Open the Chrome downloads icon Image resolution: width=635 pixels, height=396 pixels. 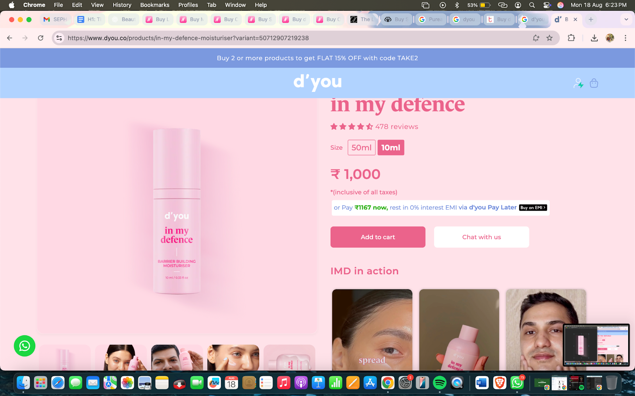[x=594, y=38]
